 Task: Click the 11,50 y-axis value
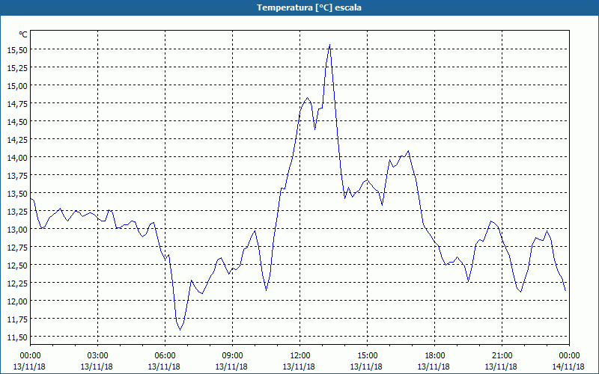click(x=17, y=337)
